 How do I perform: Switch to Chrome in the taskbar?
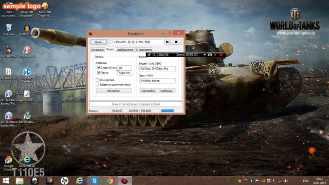[x=109, y=180]
